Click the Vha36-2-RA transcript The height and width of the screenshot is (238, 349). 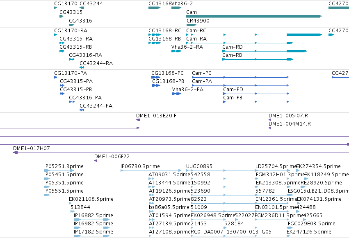point(176,51)
